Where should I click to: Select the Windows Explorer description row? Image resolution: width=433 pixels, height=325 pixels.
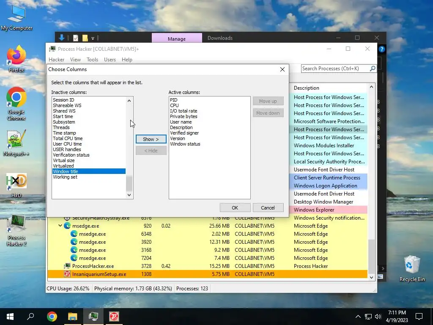[x=329, y=210]
